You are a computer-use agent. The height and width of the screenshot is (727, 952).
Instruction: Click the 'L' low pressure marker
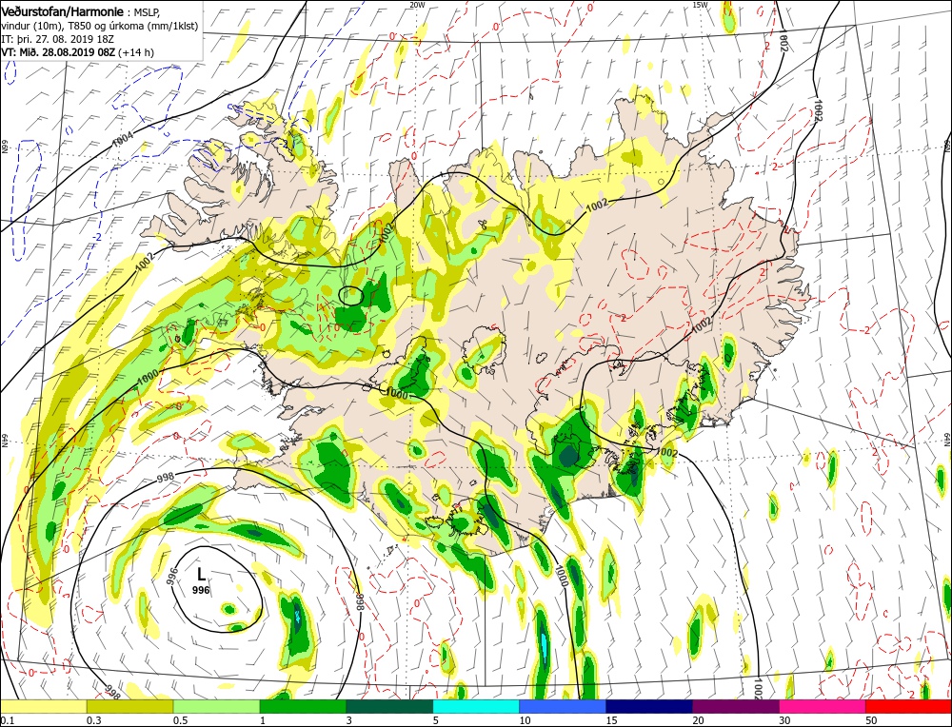pyautogui.click(x=201, y=574)
